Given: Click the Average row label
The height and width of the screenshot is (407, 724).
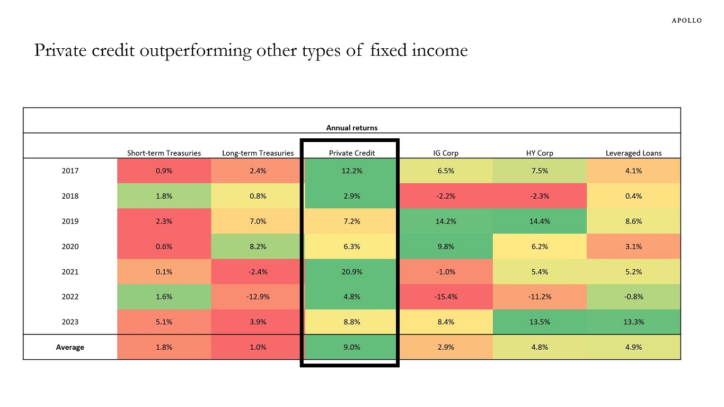Looking at the screenshot, I should click(70, 347).
